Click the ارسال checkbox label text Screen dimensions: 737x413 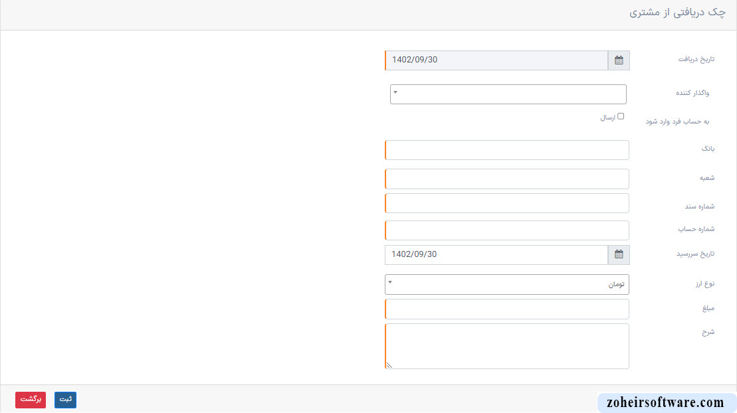(x=608, y=118)
